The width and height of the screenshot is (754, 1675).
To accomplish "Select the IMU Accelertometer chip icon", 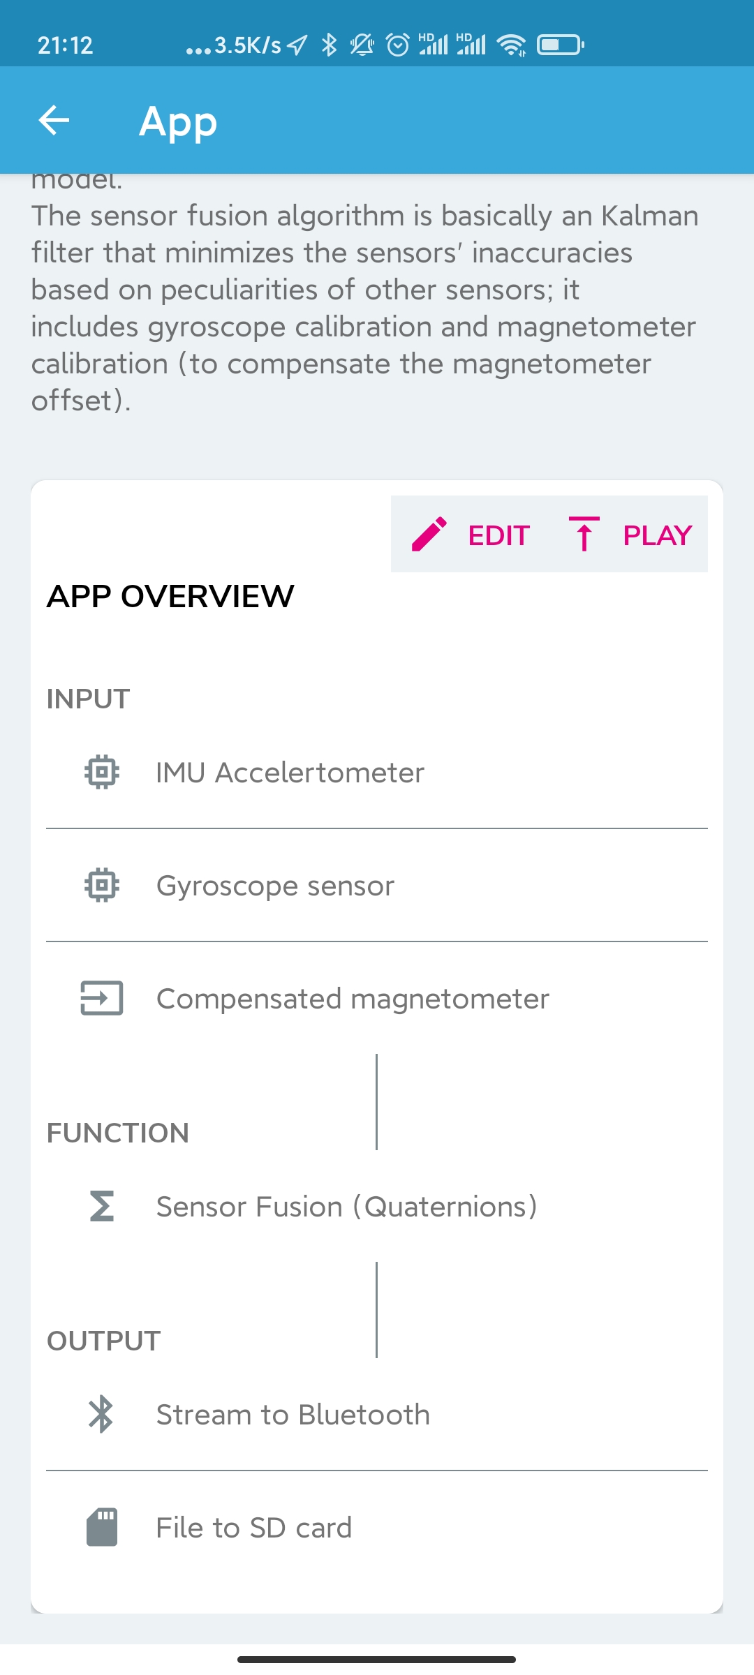I will pos(102,772).
